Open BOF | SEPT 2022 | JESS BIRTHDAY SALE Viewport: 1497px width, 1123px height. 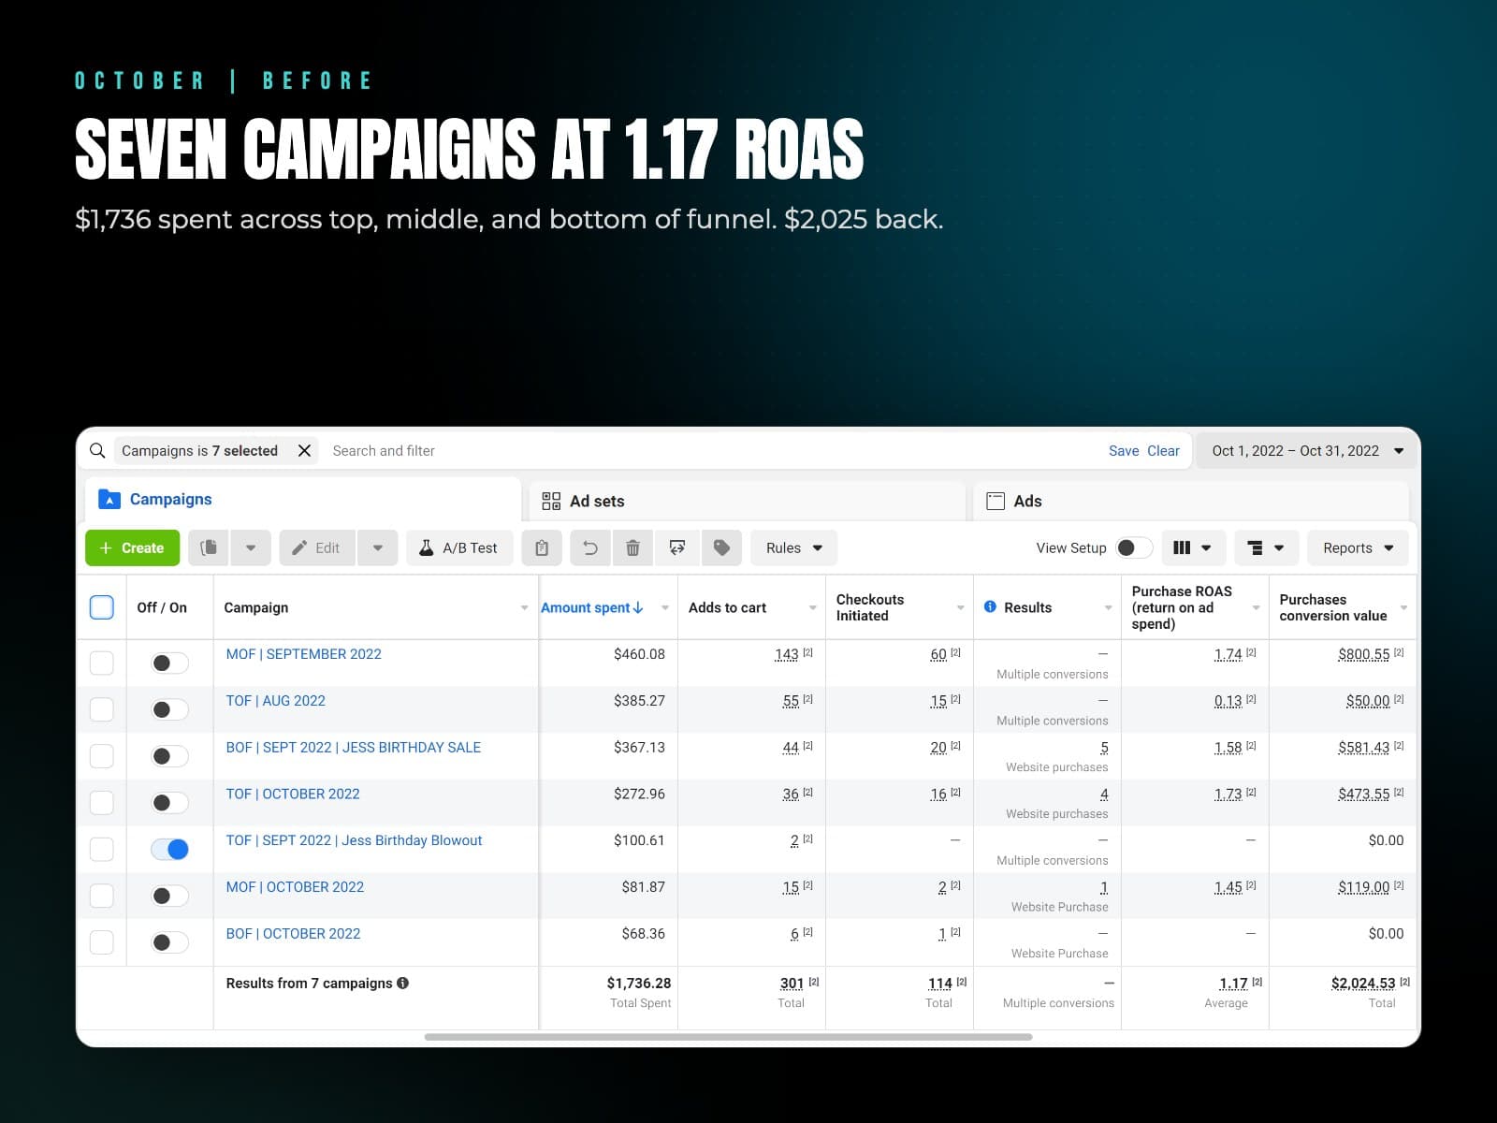click(354, 748)
